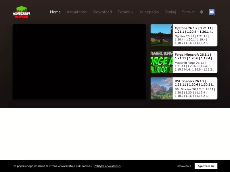Click the Optifine description text

pos(192,40)
